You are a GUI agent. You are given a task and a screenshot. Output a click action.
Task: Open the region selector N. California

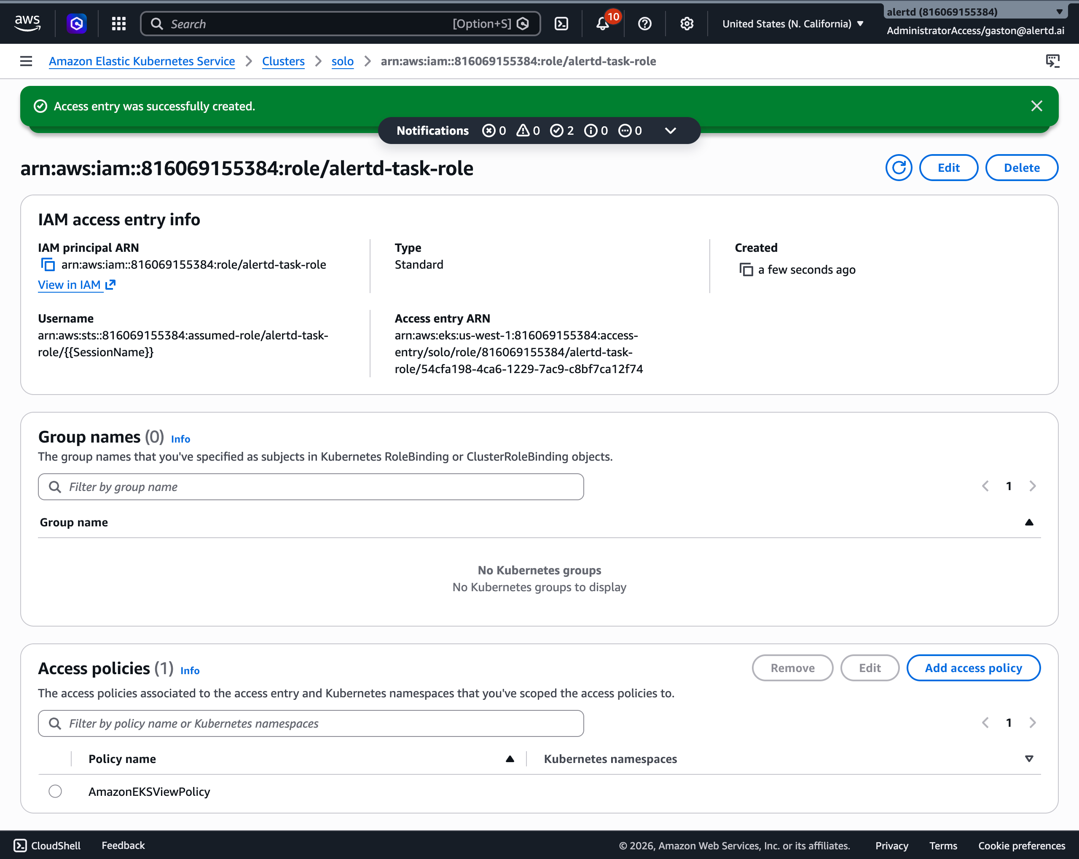793,24
